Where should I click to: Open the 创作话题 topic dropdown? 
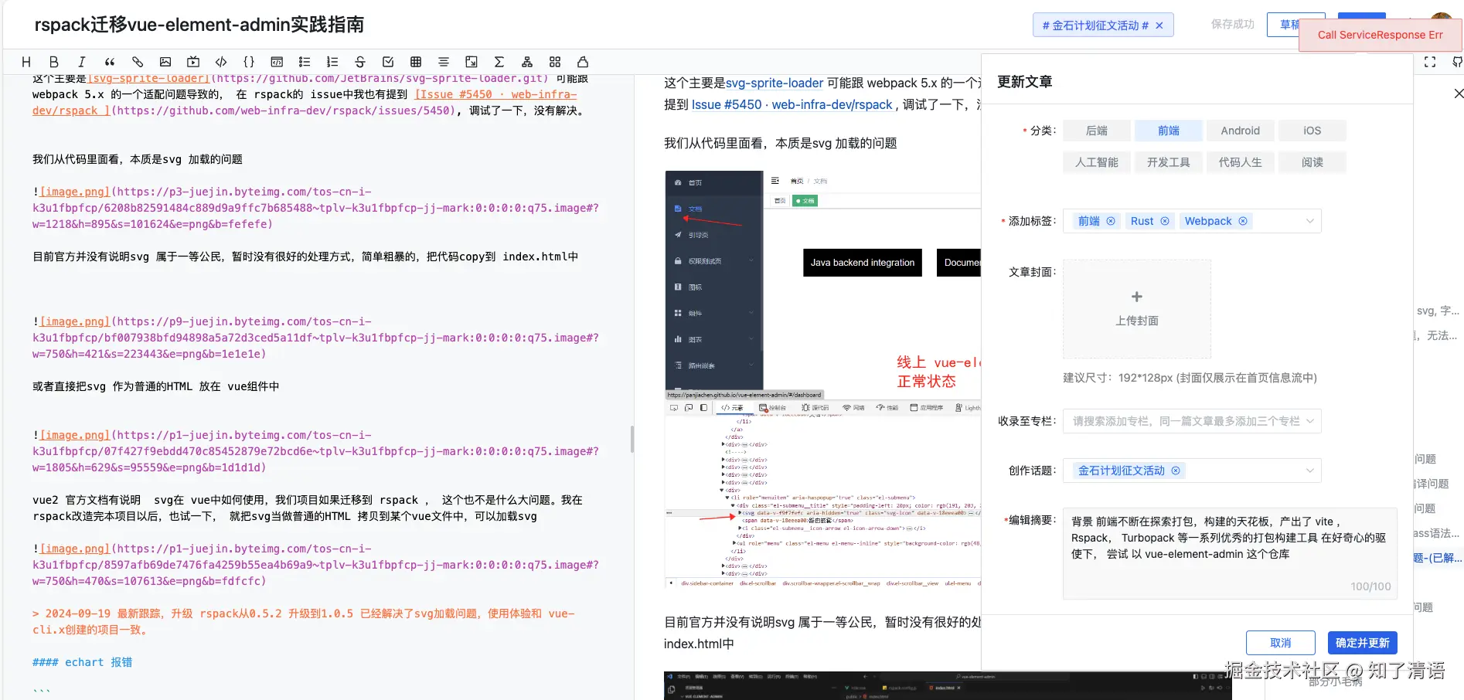[x=1309, y=470]
